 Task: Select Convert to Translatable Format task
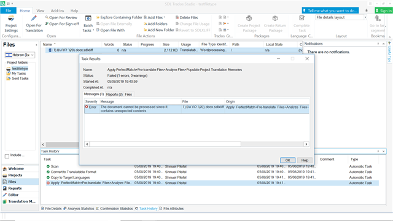pos(212,172)
